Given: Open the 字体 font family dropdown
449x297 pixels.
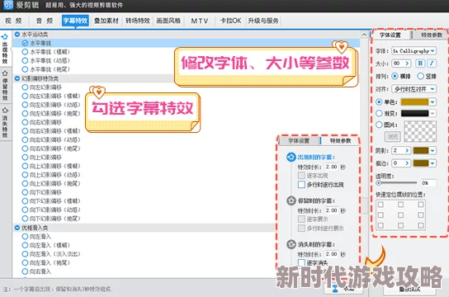Looking at the screenshot, I should tap(414, 51).
